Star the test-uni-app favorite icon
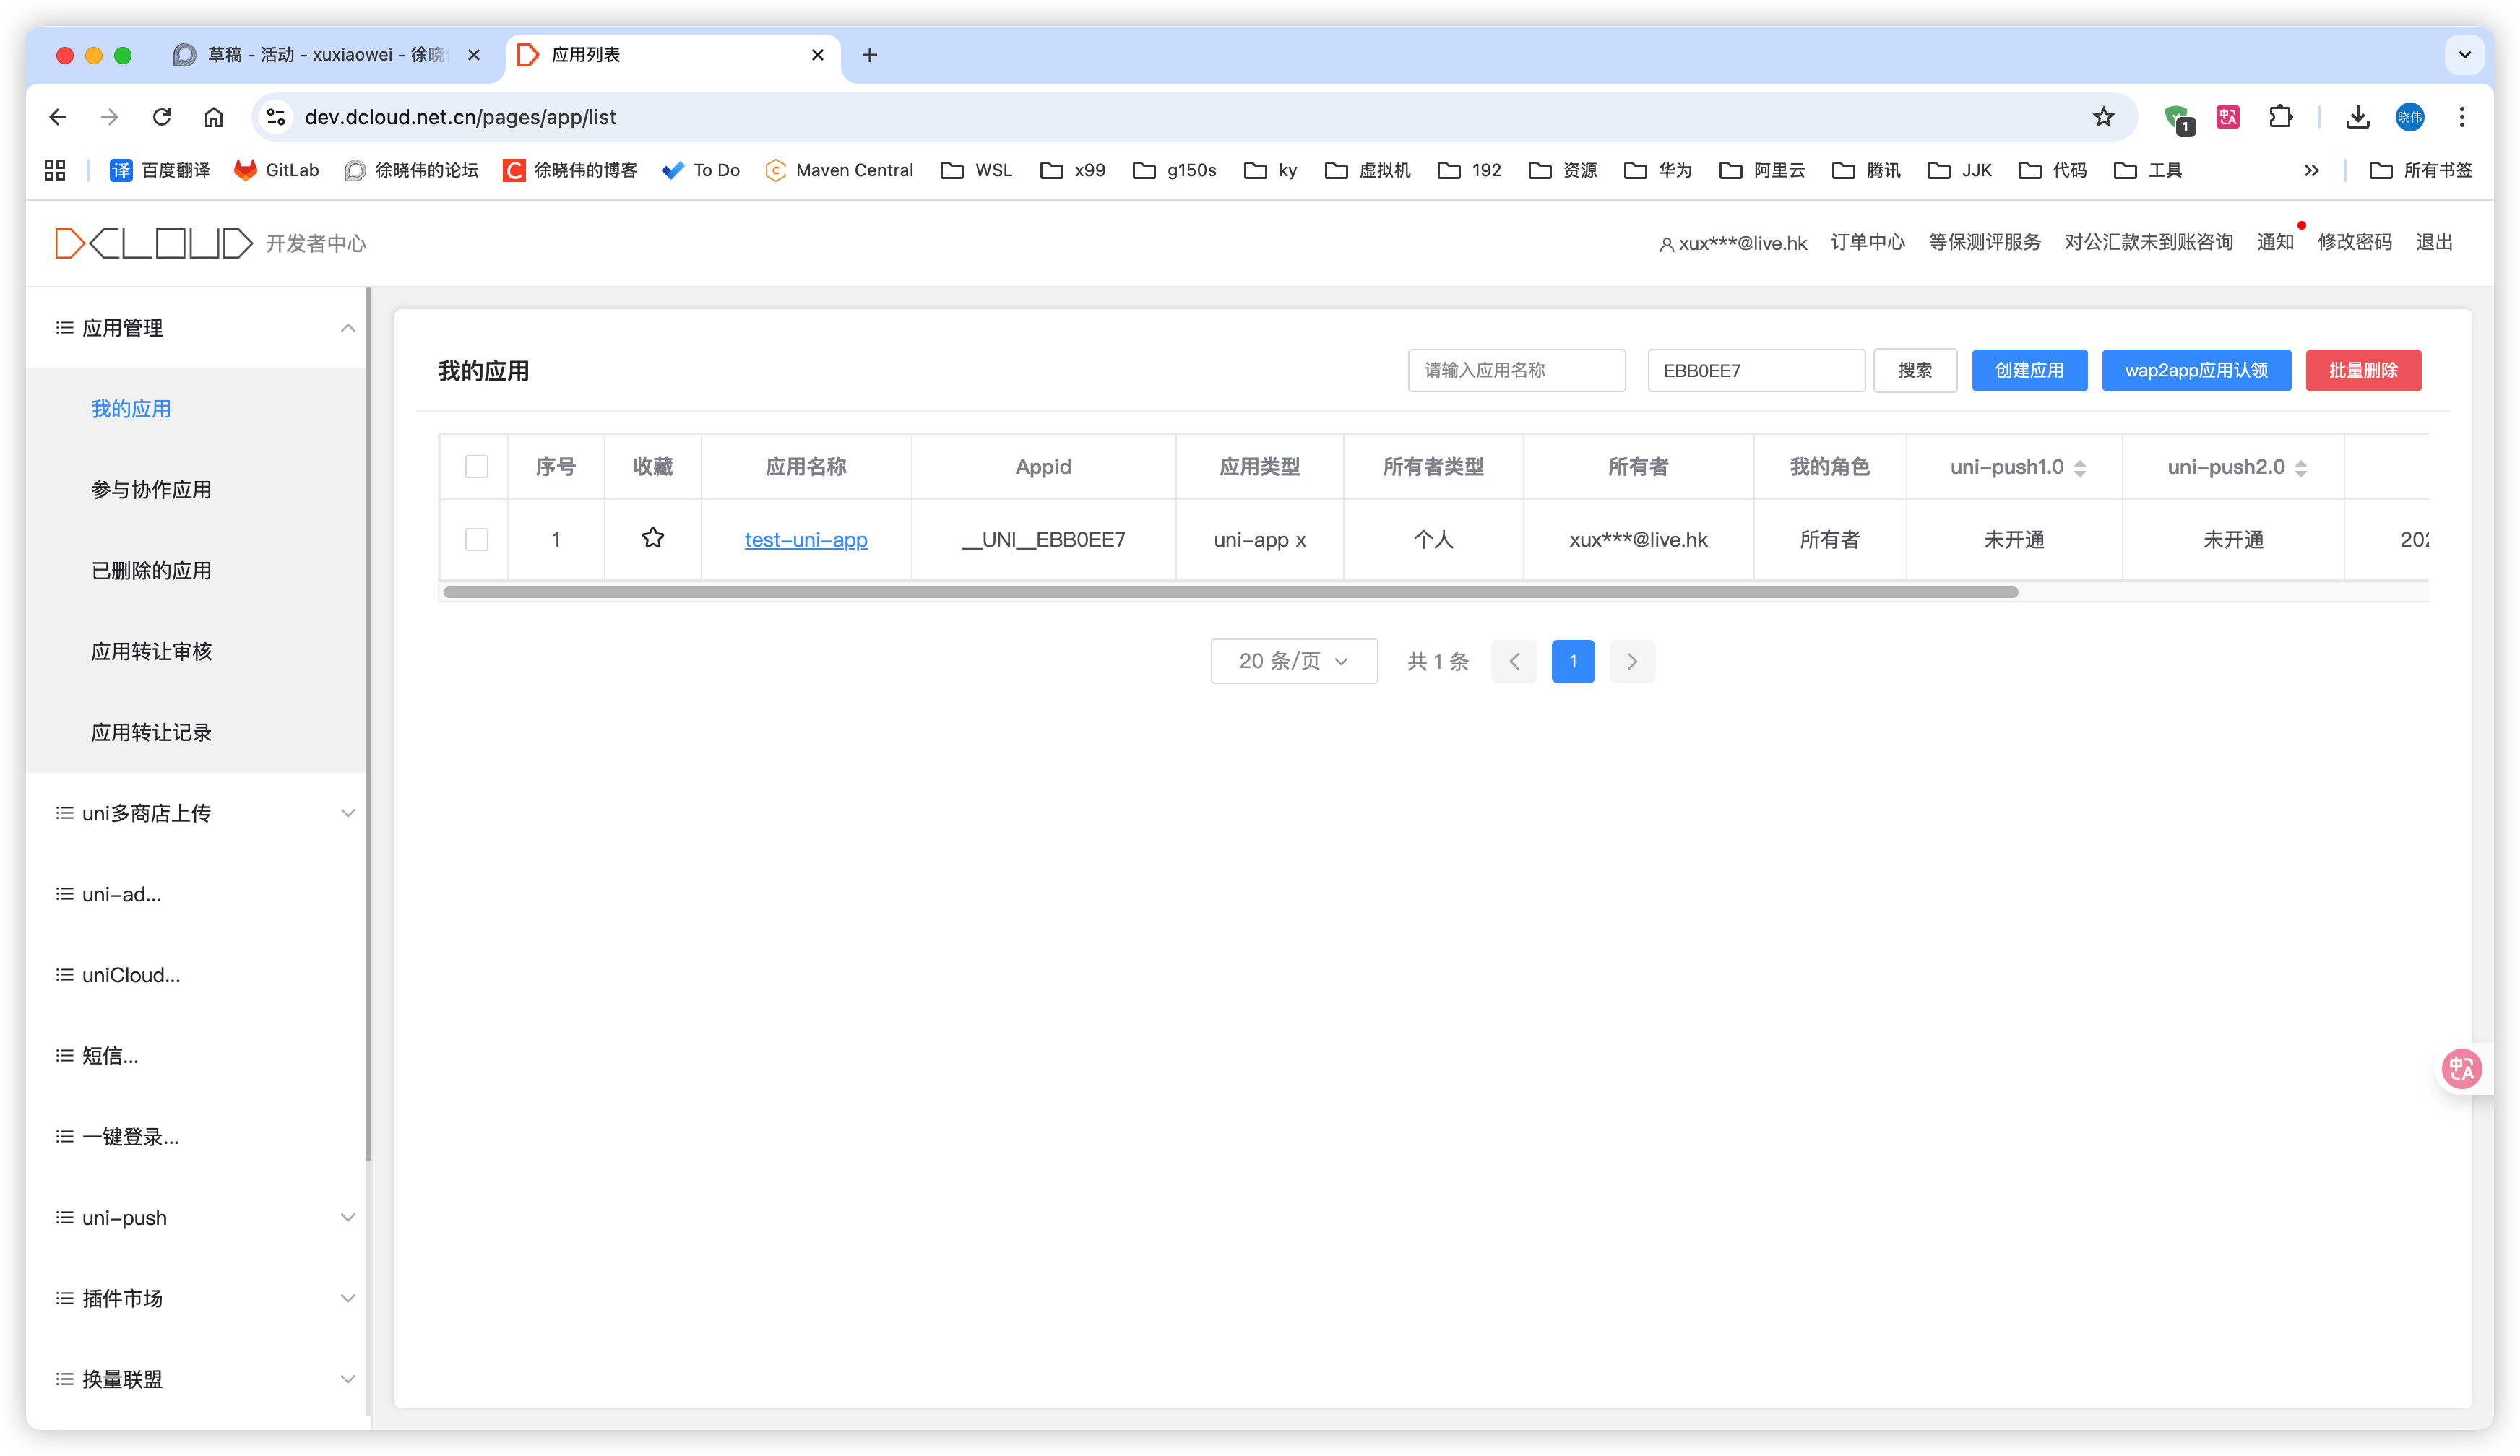 (x=653, y=539)
